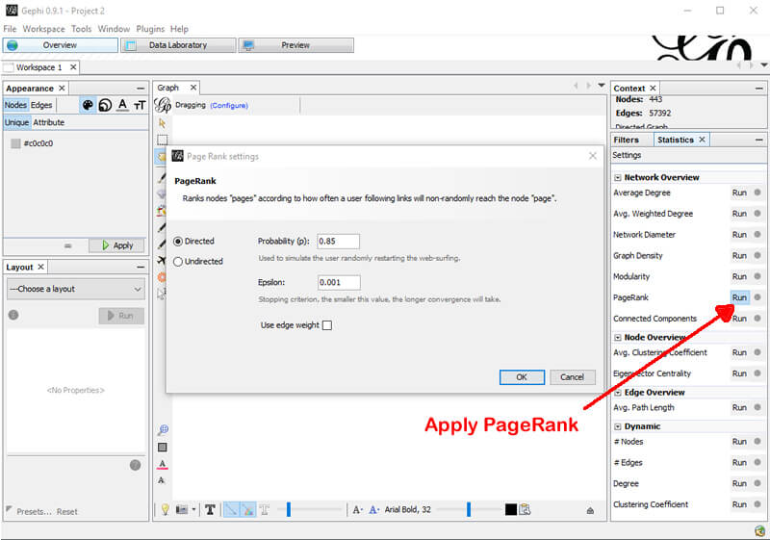Click OK in Page Rank settings
This screenshot has width=770, height=540.
[522, 377]
